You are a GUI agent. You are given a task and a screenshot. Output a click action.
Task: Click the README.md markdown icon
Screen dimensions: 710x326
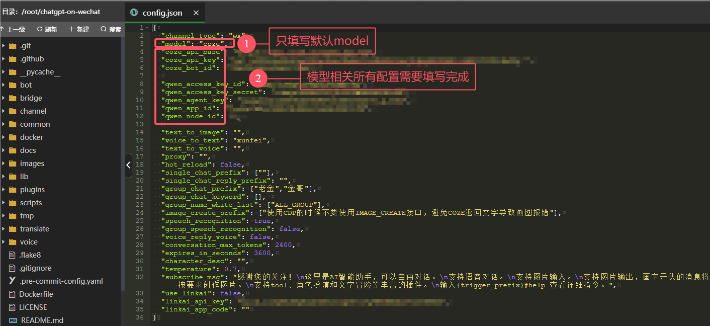coord(13,320)
